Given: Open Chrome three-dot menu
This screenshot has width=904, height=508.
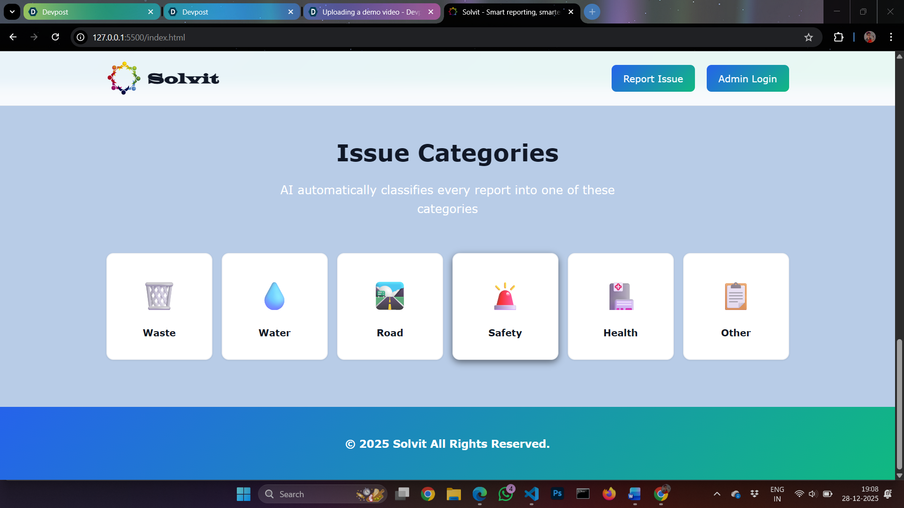Looking at the screenshot, I should pyautogui.click(x=891, y=37).
